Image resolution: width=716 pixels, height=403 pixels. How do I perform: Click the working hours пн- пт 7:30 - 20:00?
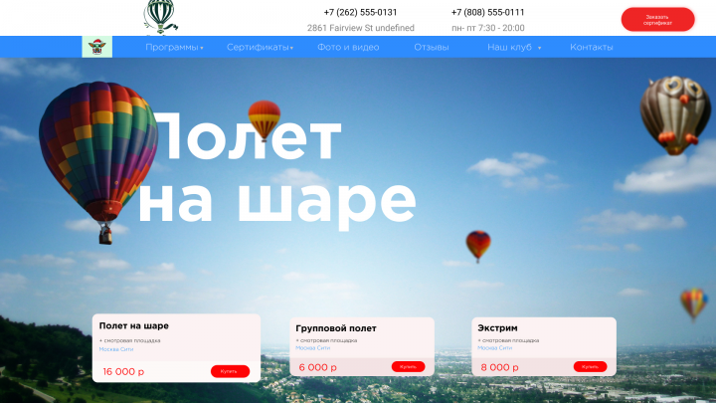pos(487,28)
